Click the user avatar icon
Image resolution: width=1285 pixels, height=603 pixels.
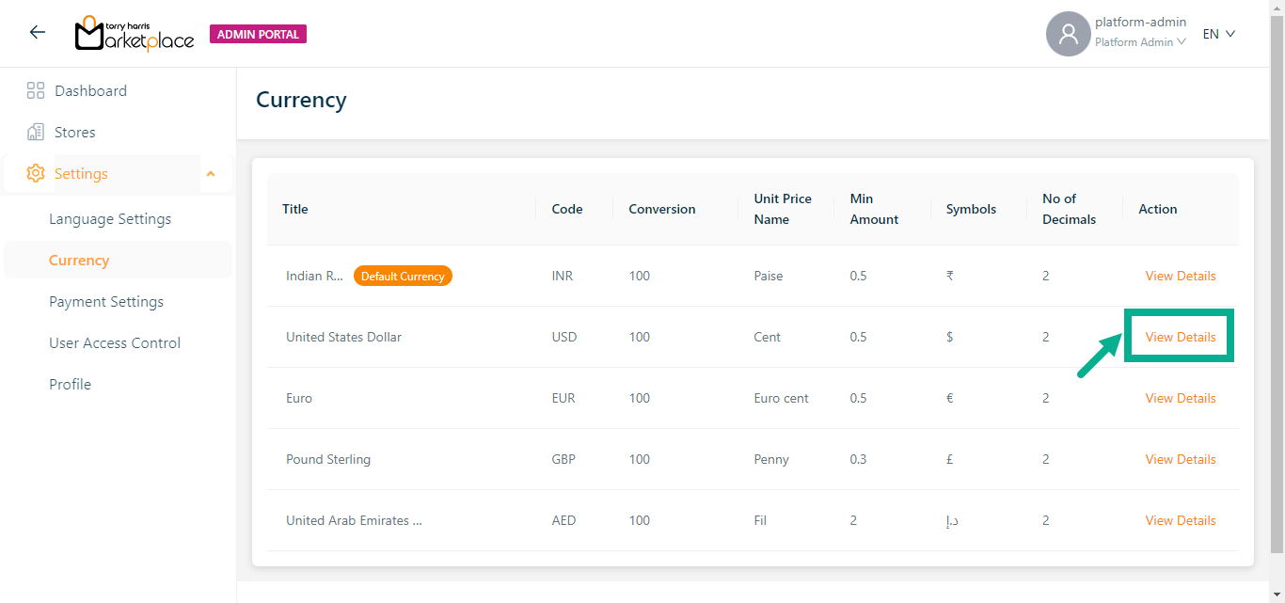pos(1068,34)
